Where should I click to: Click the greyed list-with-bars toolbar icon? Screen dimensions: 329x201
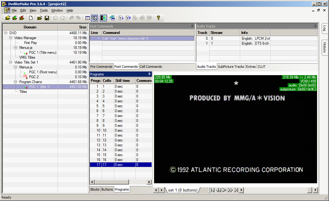tap(135, 18)
